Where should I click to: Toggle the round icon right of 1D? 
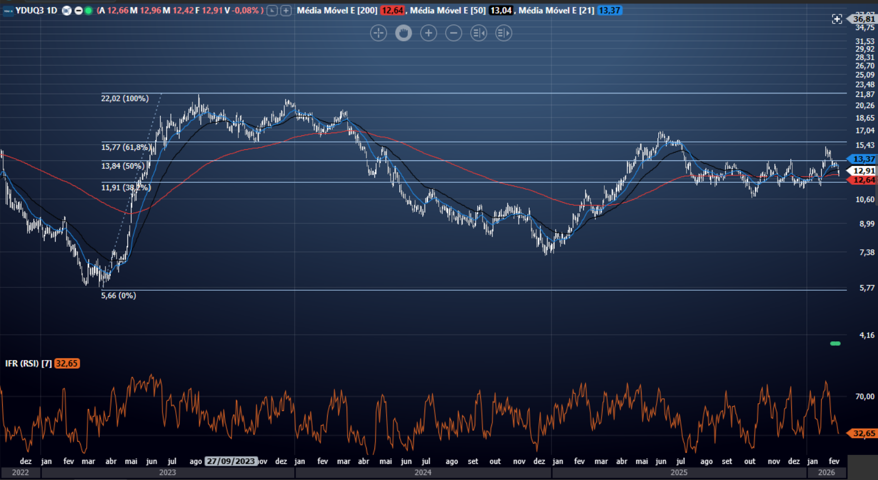coord(67,11)
